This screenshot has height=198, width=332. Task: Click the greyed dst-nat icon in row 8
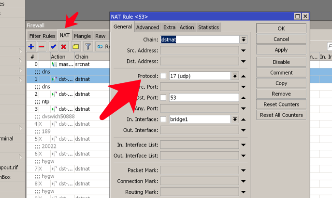tap(55, 184)
